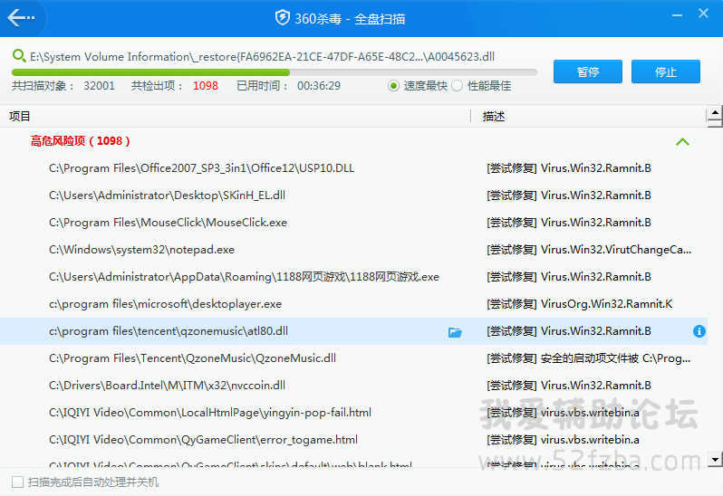Image resolution: width=723 pixels, height=496 pixels.
Task: Click the scrollbar up arrow
Action: (x=715, y=112)
